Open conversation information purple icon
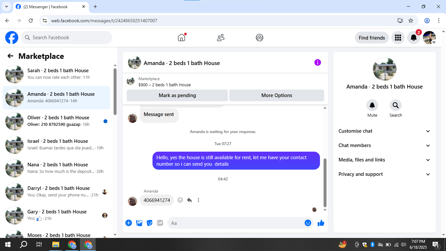The height and width of the screenshot is (251, 446). [318, 62]
